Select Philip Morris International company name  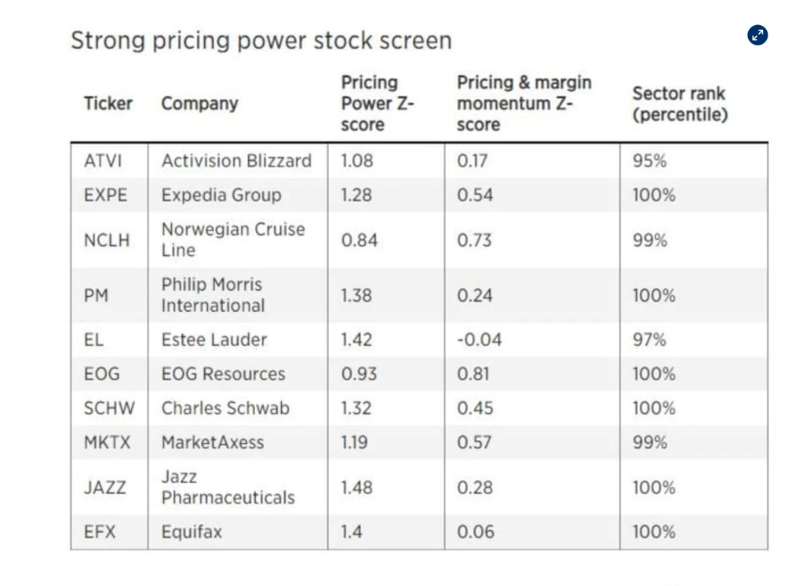[x=213, y=295]
